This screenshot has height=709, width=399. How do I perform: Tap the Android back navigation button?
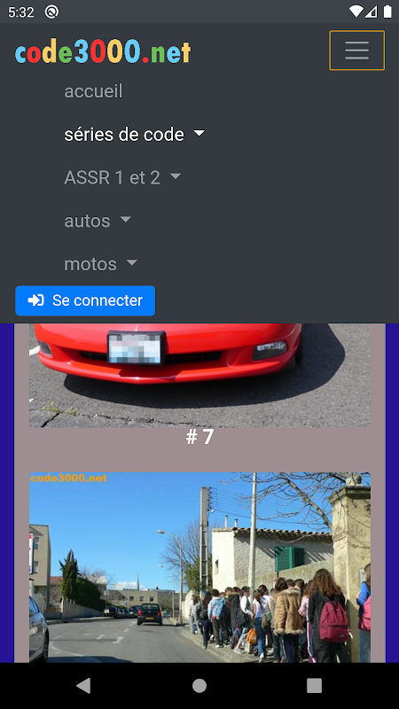point(83,685)
